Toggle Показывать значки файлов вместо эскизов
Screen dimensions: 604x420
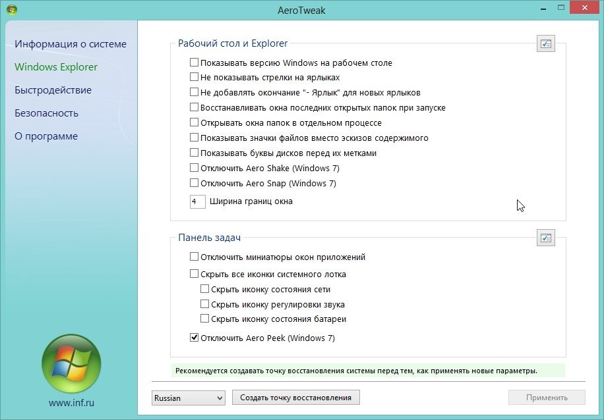coord(194,138)
